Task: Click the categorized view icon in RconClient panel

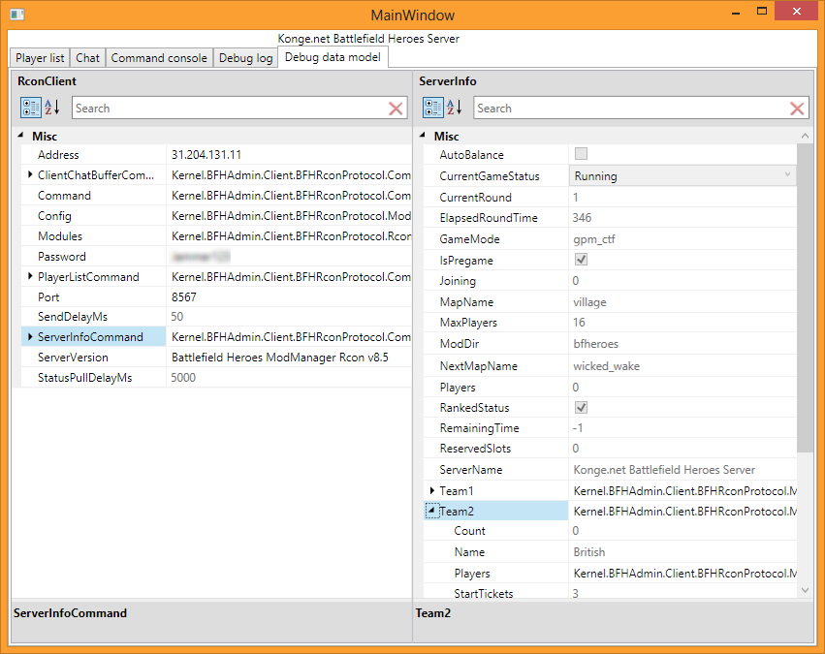Action: click(30, 108)
